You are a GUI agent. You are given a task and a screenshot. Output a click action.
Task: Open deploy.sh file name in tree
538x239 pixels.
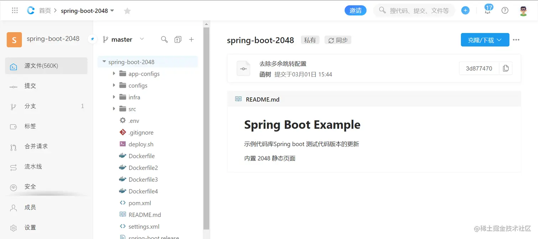tap(141, 144)
